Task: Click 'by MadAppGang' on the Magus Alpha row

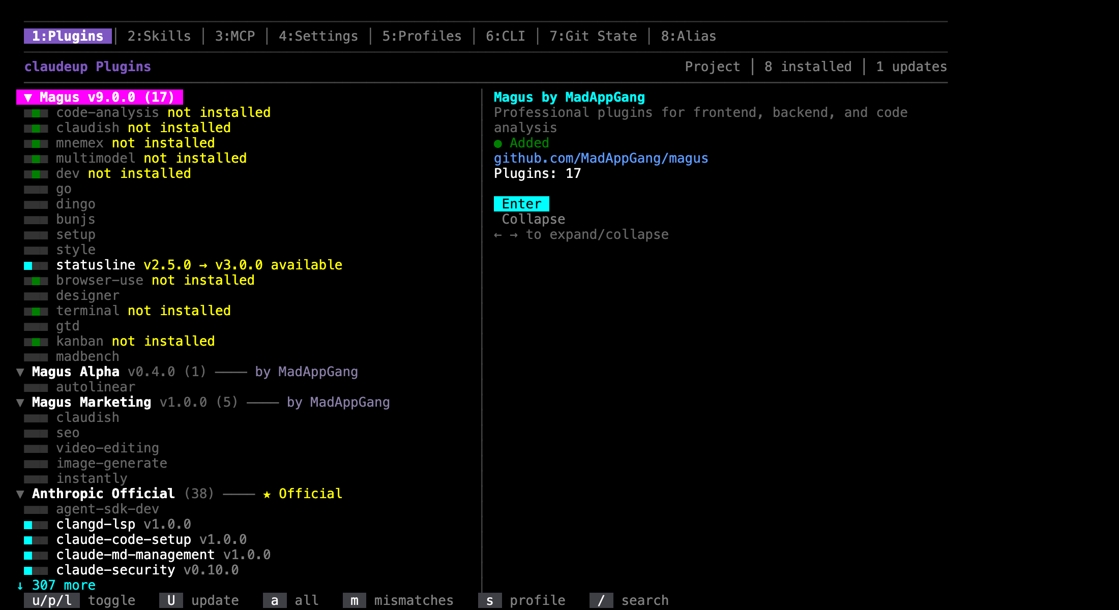Action: click(306, 372)
